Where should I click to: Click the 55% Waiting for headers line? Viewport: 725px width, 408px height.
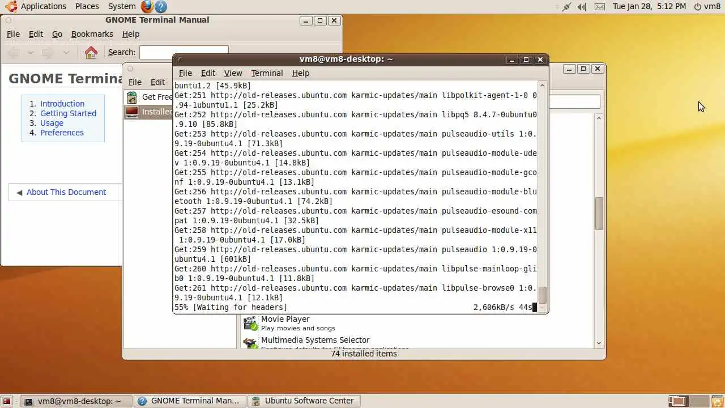pyautogui.click(x=356, y=307)
